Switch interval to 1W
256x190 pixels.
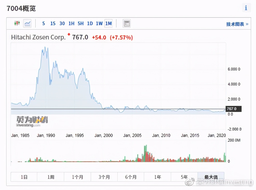(x=99, y=24)
